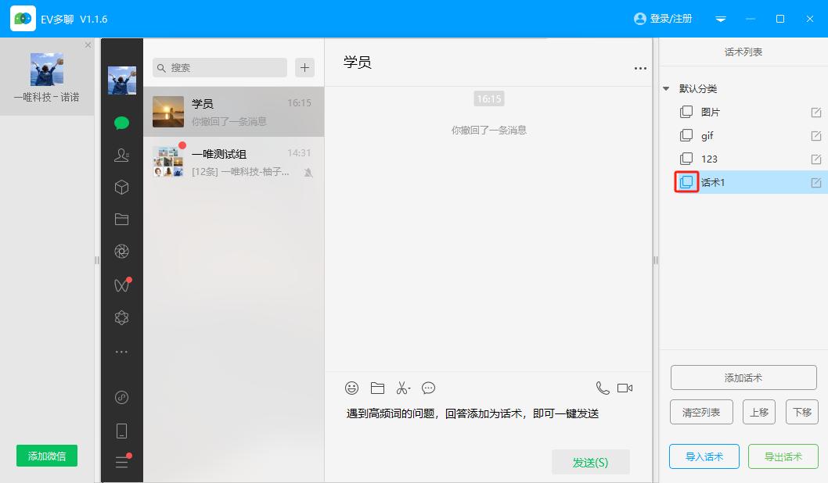
Task: Start a video call with 学员
Action: click(x=625, y=388)
